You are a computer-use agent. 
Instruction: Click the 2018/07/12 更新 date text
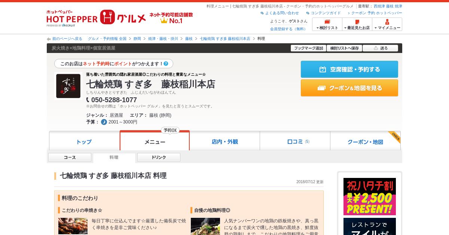tap(310, 182)
